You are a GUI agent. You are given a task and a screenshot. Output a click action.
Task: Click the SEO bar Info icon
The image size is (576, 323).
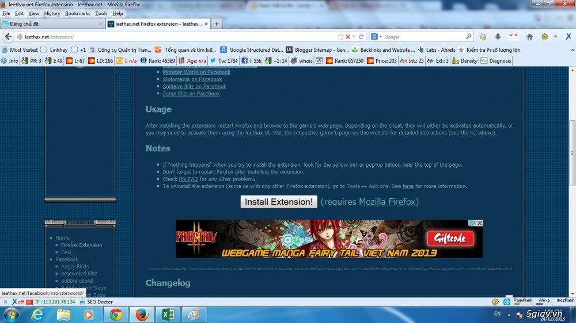10,61
